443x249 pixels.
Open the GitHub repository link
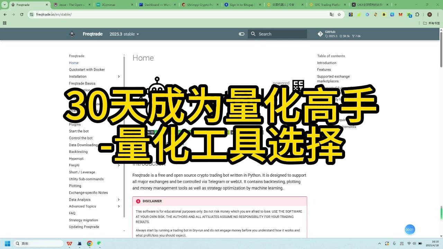click(339, 34)
